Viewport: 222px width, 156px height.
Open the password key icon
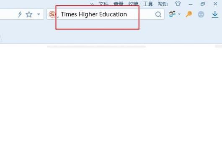(189, 14)
